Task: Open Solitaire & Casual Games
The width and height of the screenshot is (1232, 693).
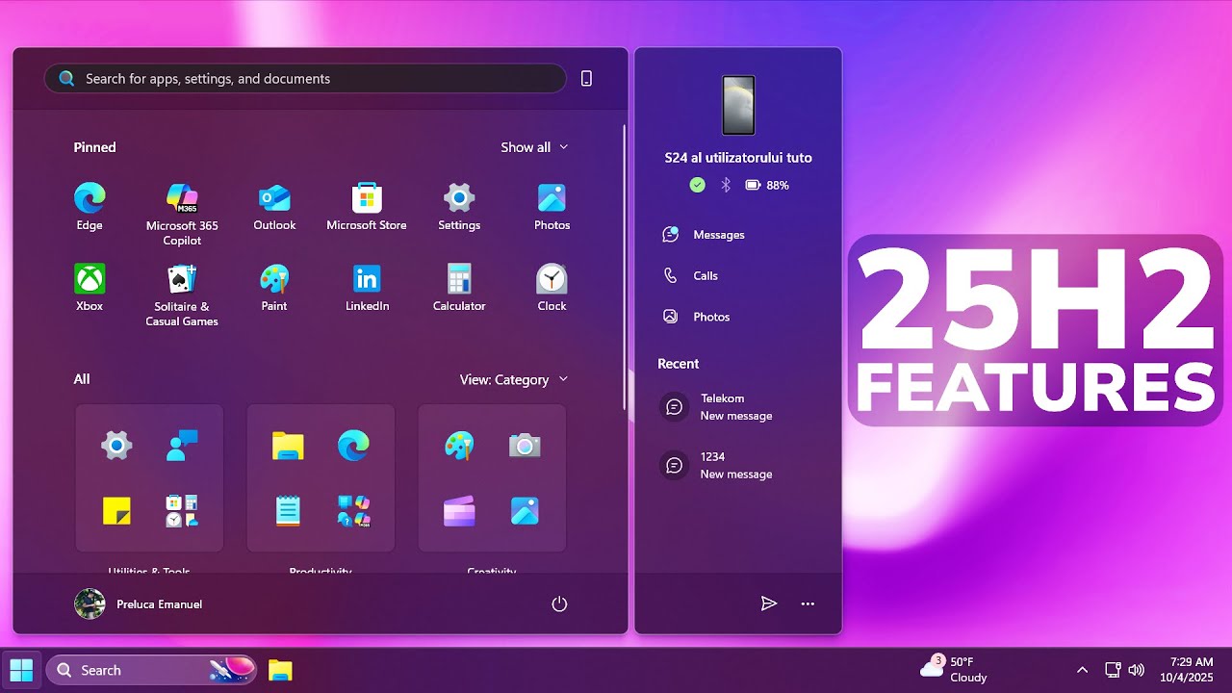Action: click(x=182, y=295)
